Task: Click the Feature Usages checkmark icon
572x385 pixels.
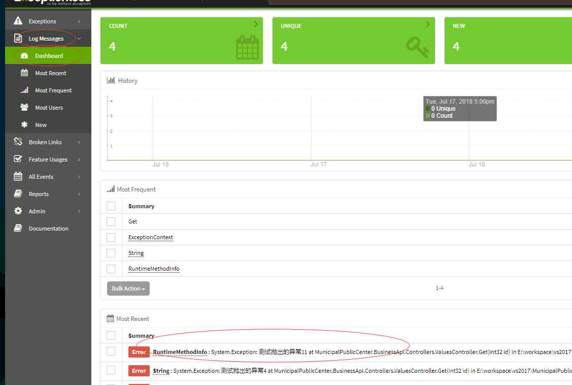Action: pos(17,159)
